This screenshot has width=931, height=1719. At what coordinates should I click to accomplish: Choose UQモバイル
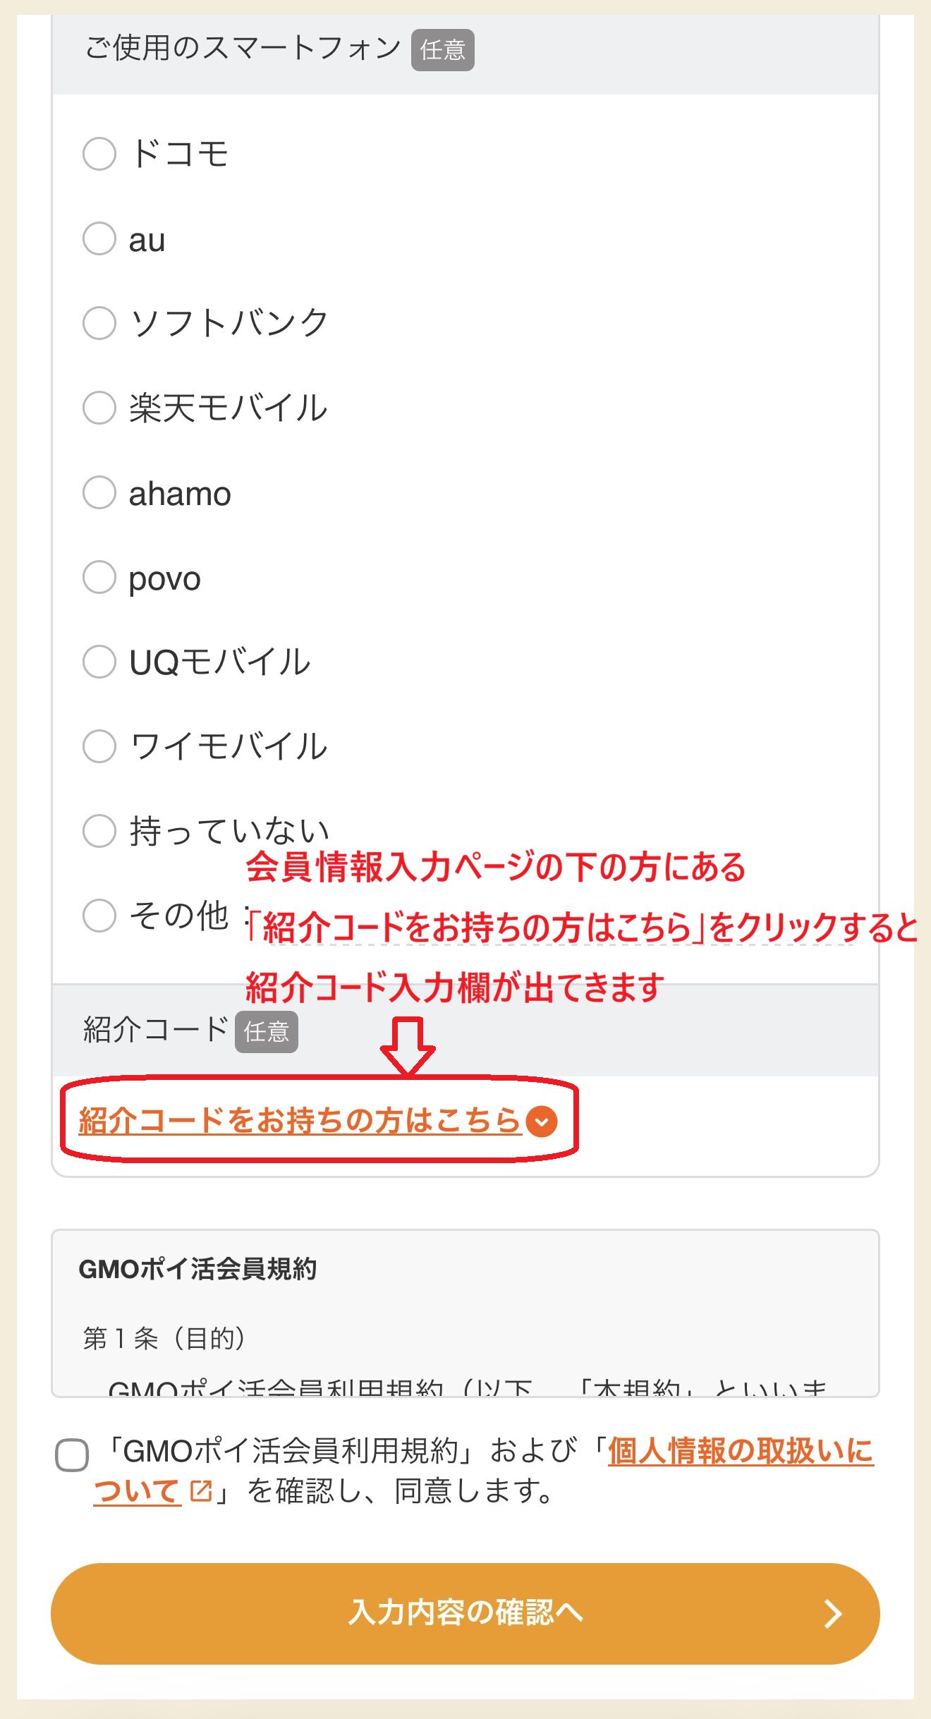(x=99, y=662)
